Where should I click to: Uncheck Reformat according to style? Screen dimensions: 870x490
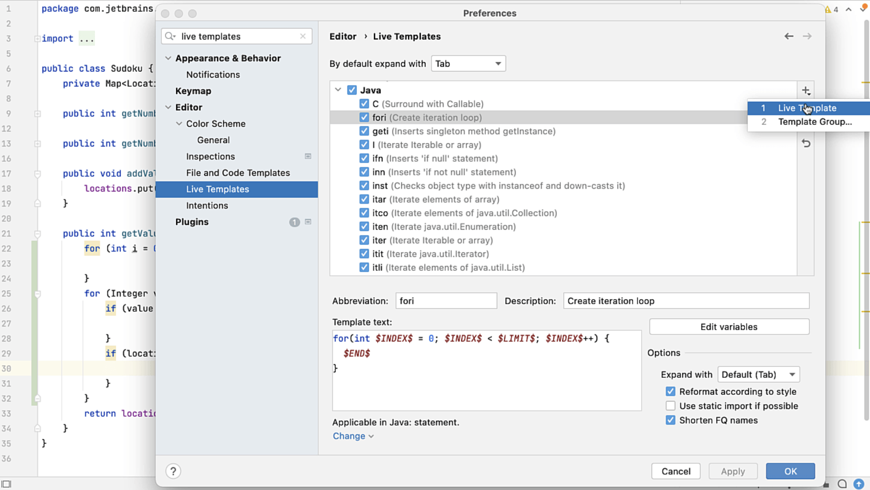(x=670, y=391)
